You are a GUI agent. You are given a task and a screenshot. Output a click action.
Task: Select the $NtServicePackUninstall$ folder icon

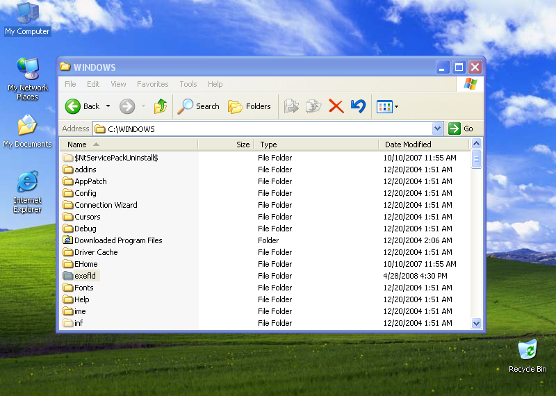[67, 157]
